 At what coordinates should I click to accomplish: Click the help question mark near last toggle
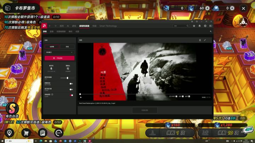click(x=52, y=94)
